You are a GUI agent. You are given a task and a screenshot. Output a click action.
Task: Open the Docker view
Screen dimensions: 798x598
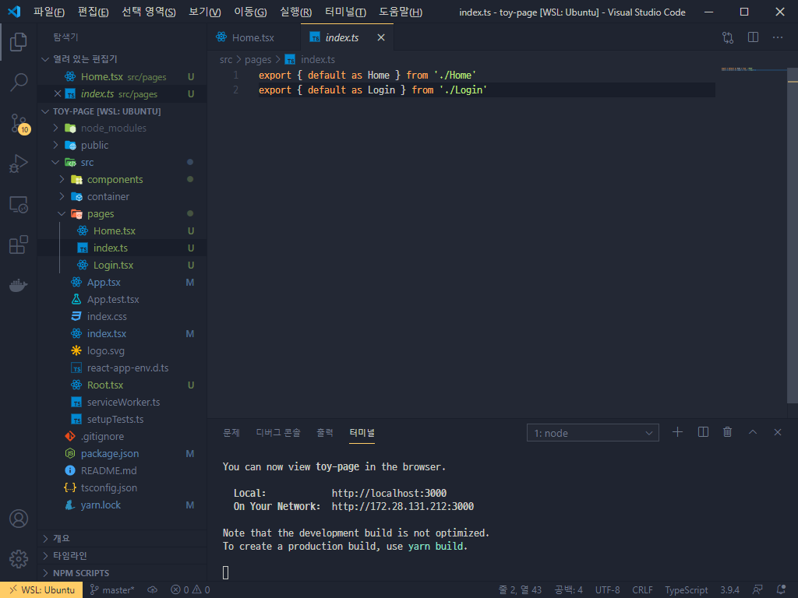click(x=19, y=285)
